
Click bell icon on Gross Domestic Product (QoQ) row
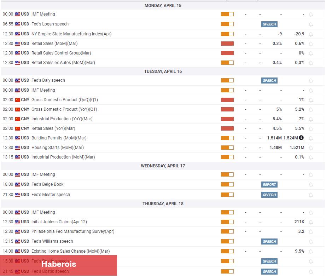[310, 100]
